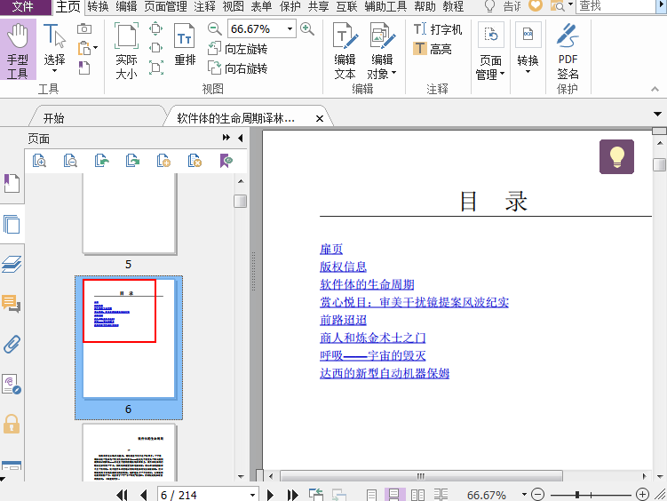Select the Highlight (高亮) tool
Viewport: 667px width, 501px height.
tap(433, 49)
